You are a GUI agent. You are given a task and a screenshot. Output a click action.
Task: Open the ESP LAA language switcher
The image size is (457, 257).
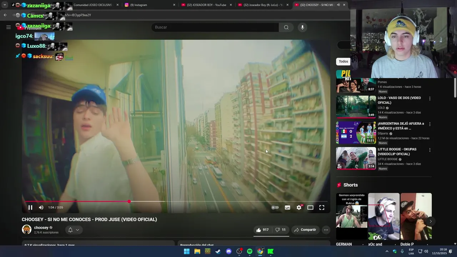click(411, 251)
